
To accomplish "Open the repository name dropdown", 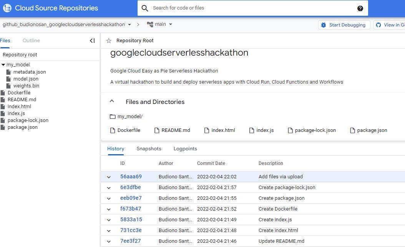I will coord(129,25).
